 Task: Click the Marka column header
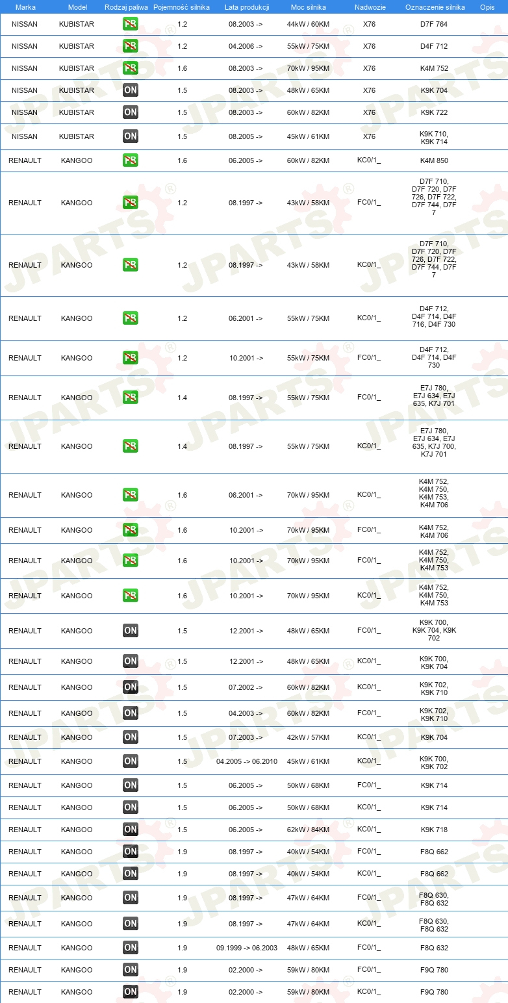point(25,7)
